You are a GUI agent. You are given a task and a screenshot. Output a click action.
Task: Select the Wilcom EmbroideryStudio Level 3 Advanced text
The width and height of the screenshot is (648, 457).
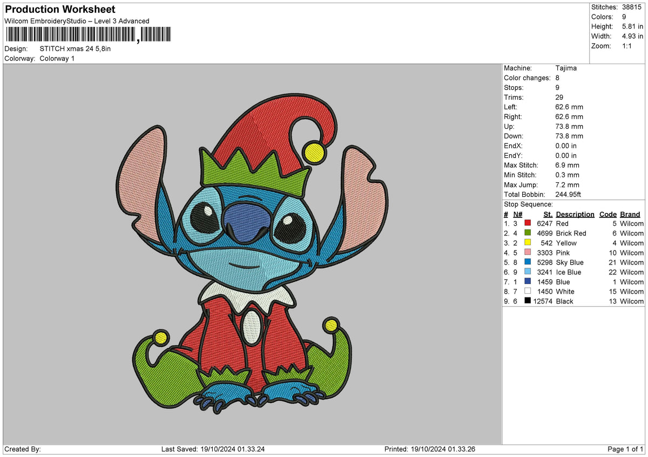coord(77,21)
